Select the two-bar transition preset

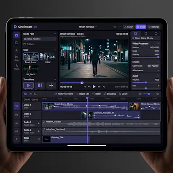40,86
